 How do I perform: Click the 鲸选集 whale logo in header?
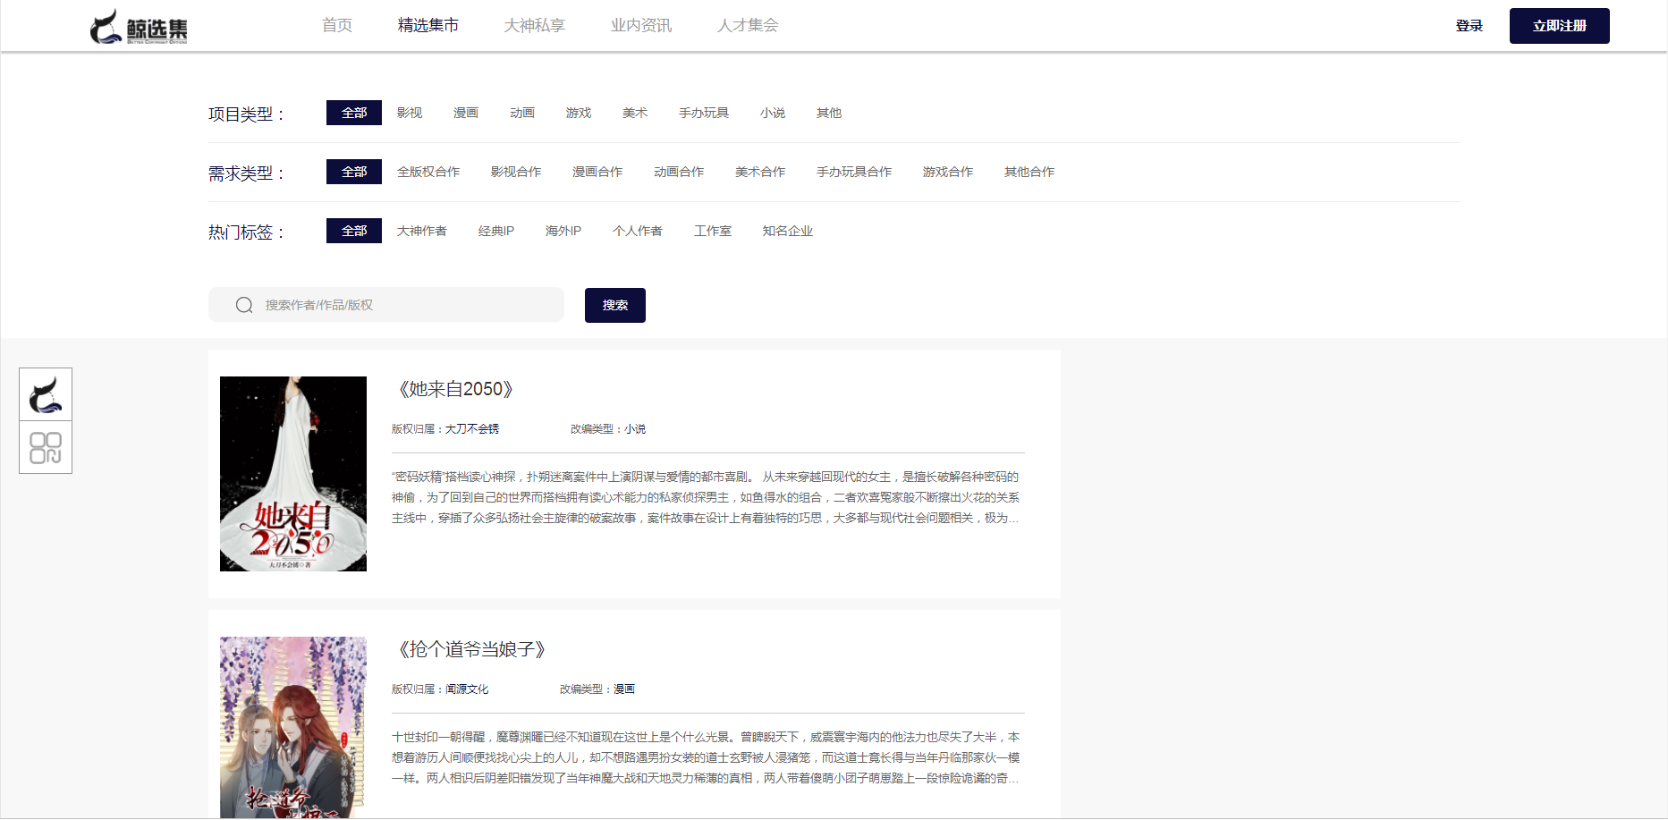click(139, 27)
